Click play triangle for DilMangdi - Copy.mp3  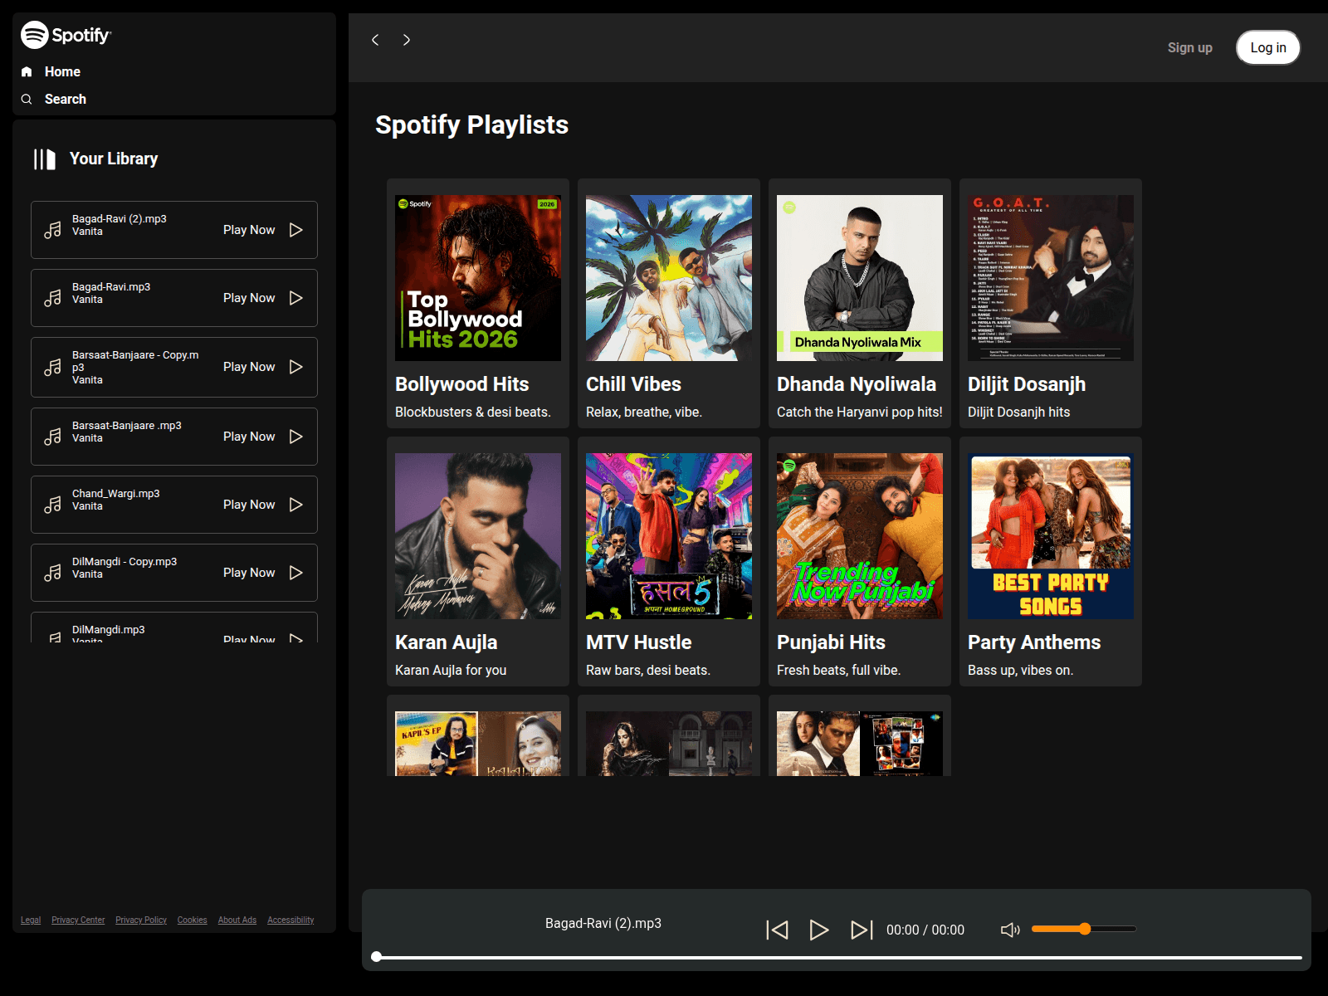click(296, 573)
